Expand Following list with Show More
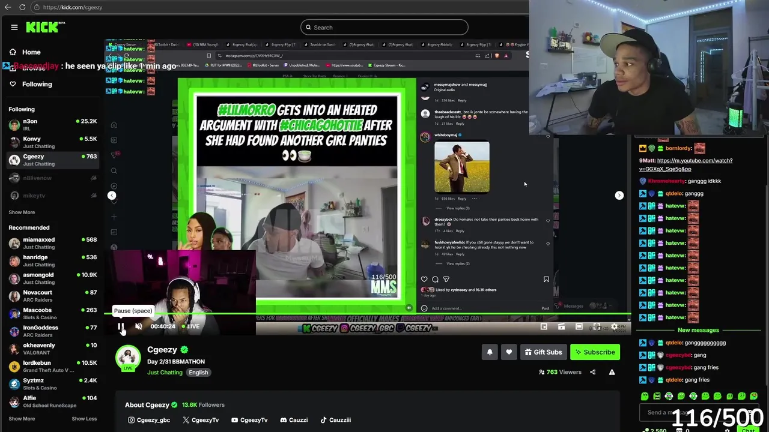The height and width of the screenshot is (432, 769). (x=22, y=212)
